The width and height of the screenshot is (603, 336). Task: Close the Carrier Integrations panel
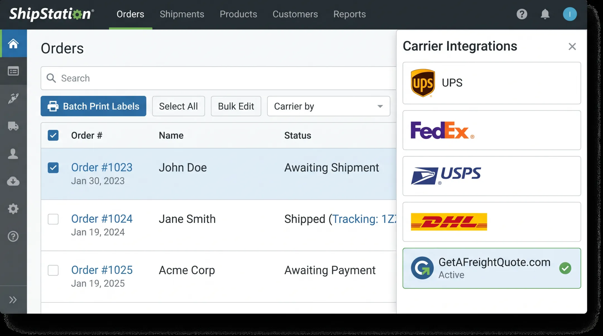pos(572,47)
